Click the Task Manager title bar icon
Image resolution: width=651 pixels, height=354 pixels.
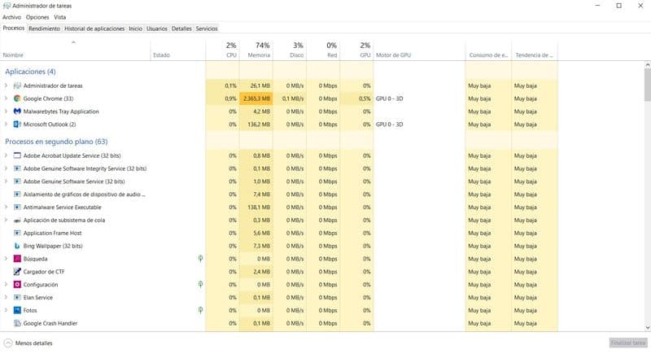[7, 6]
